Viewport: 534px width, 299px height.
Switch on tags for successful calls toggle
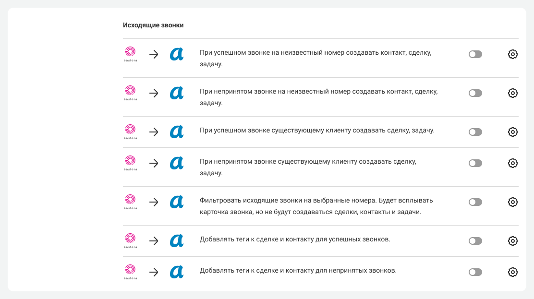pyautogui.click(x=475, y=241)
